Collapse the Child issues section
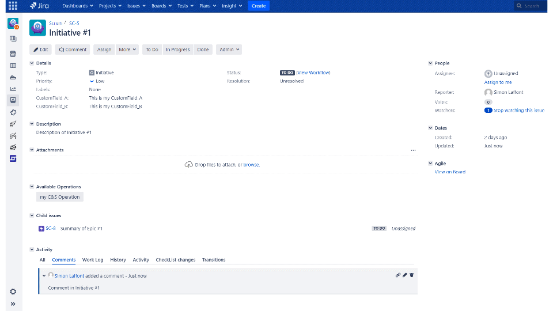This screenshot has height=311, width=553. [32, 215]
